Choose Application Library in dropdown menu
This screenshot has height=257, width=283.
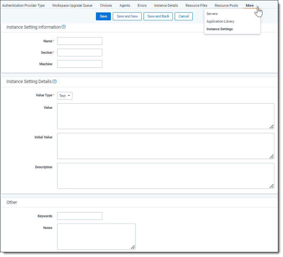[x=220, y=22]
